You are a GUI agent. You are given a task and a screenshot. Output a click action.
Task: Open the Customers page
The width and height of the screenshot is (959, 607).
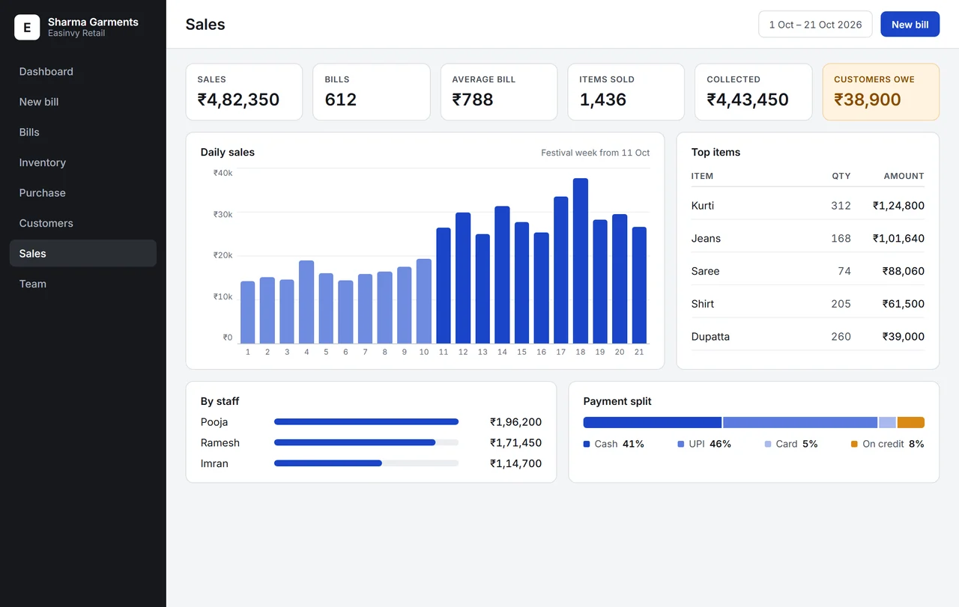82,223
